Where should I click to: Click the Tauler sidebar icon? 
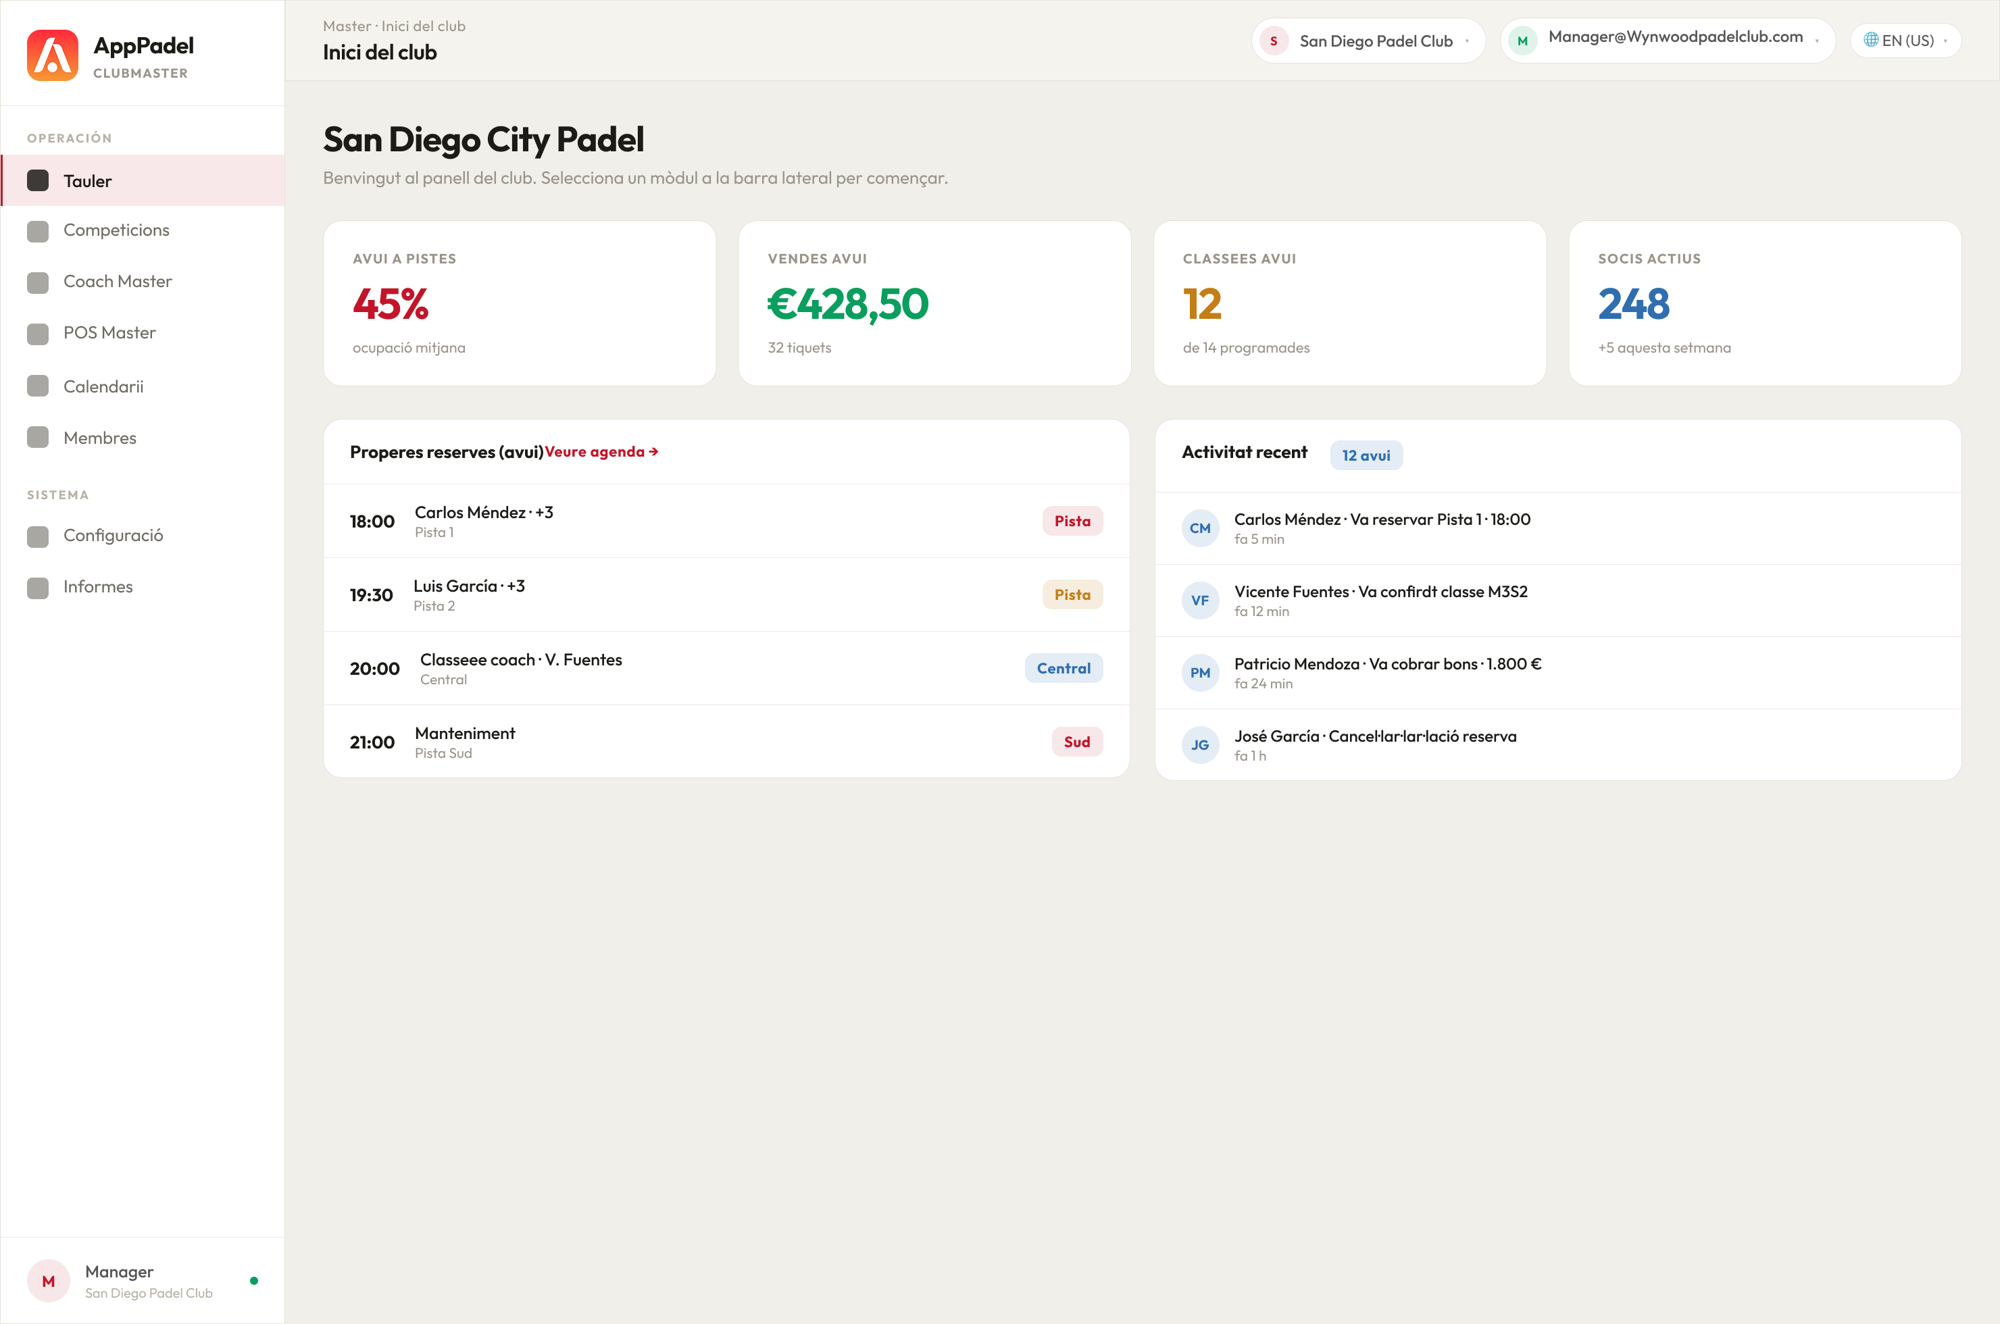point(38,181)
